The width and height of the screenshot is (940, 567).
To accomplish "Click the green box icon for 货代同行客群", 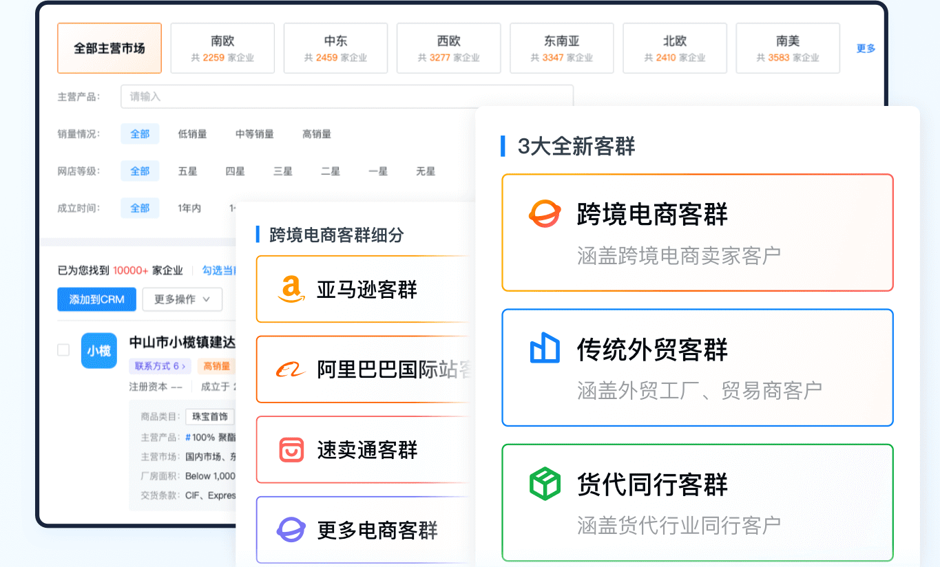I will (x=544, y=484).
